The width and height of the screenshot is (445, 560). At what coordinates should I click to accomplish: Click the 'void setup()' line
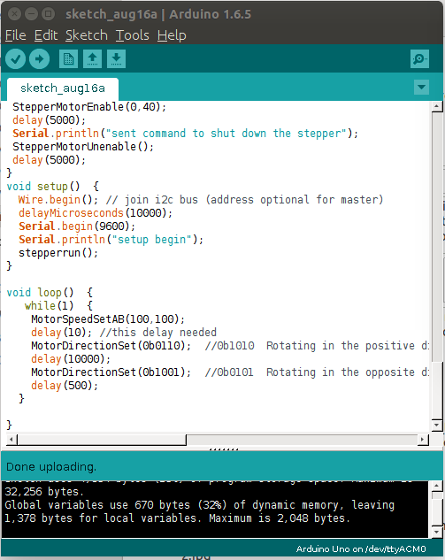[x=52, y=187]
